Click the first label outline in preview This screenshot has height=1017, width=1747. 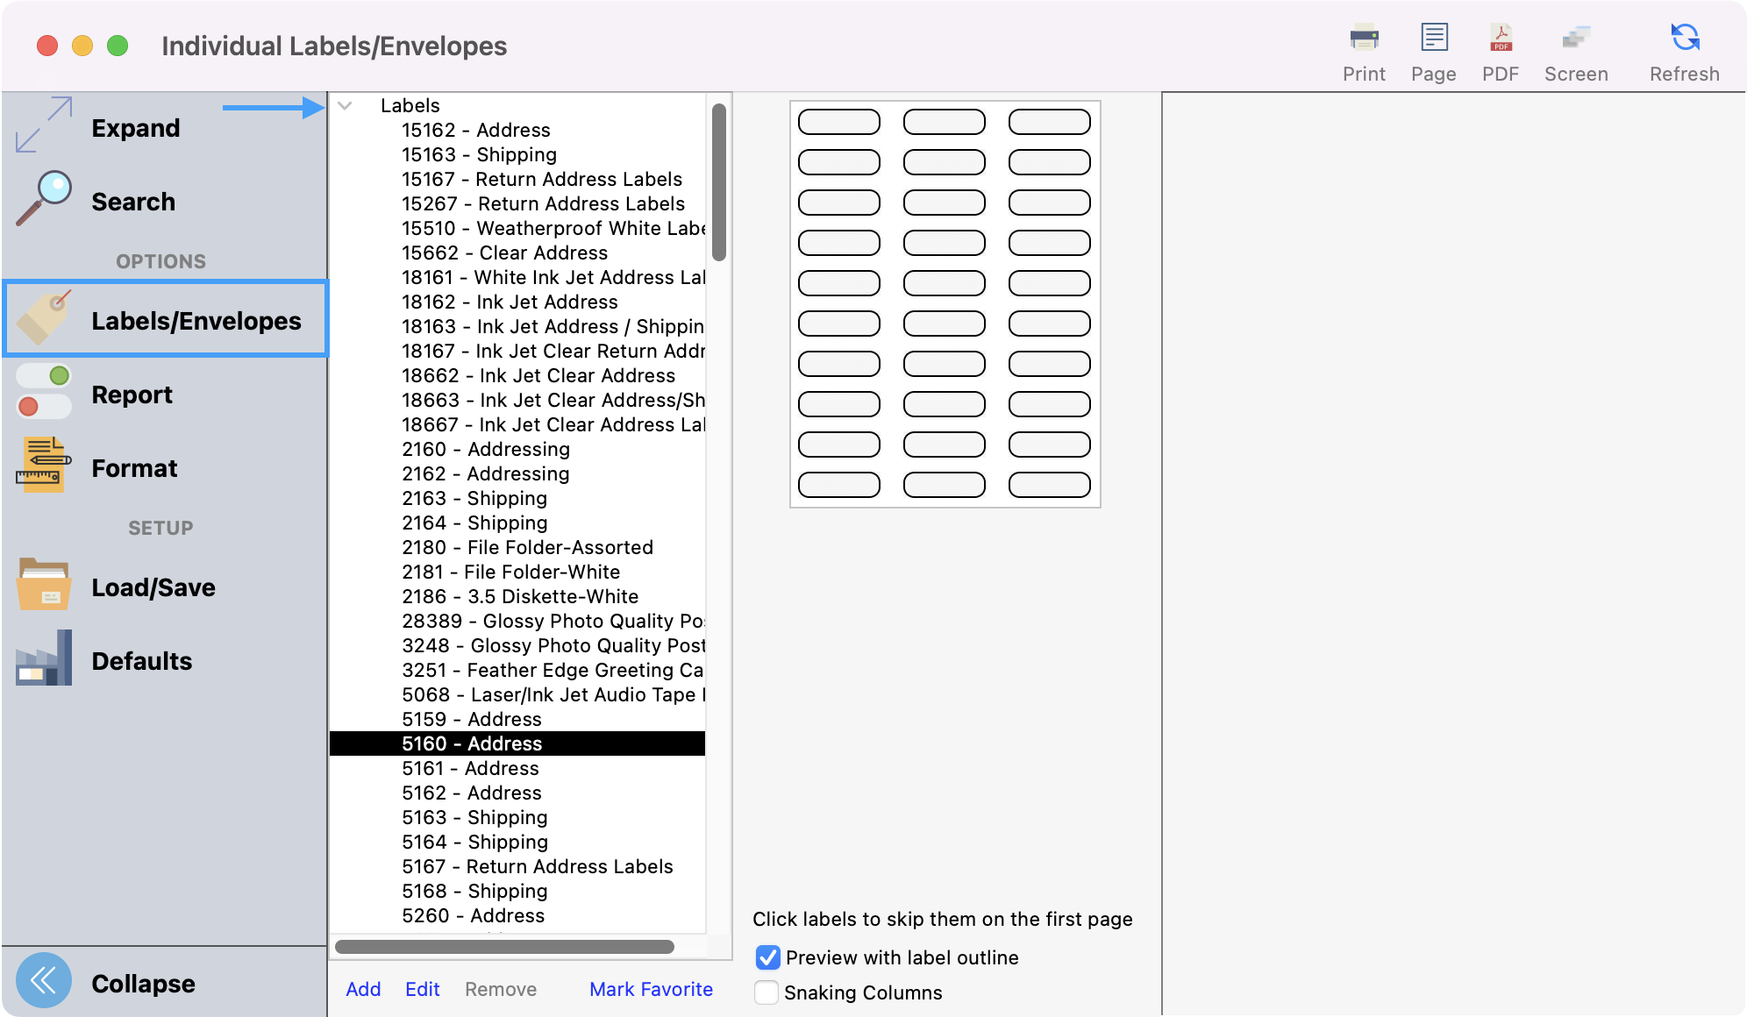point(838,122)
